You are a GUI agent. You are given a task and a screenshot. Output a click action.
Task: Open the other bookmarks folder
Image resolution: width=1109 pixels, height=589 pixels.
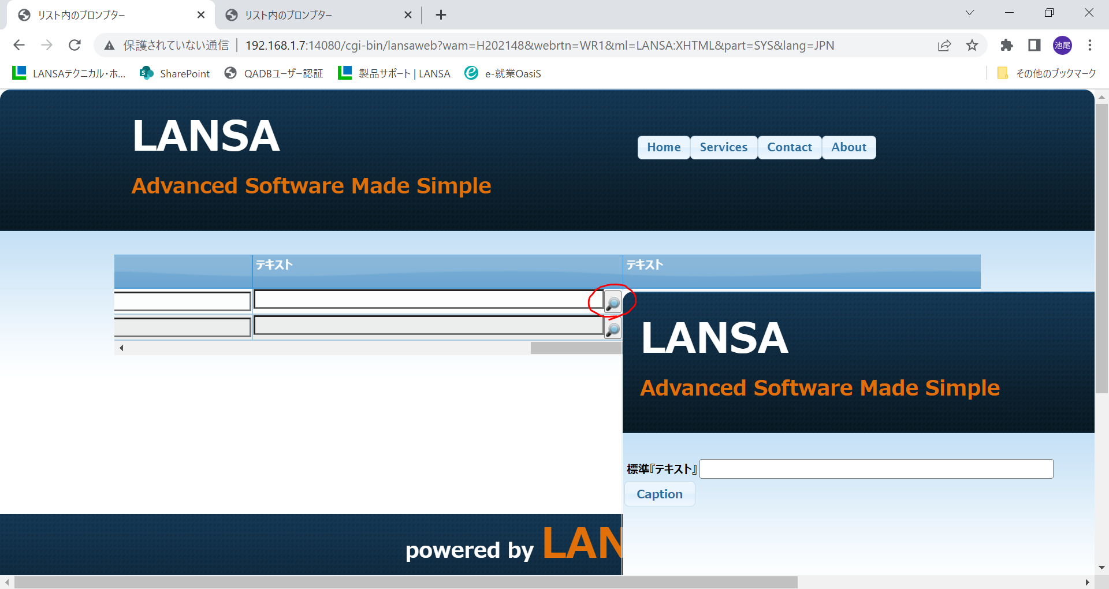pos(1047,73)
